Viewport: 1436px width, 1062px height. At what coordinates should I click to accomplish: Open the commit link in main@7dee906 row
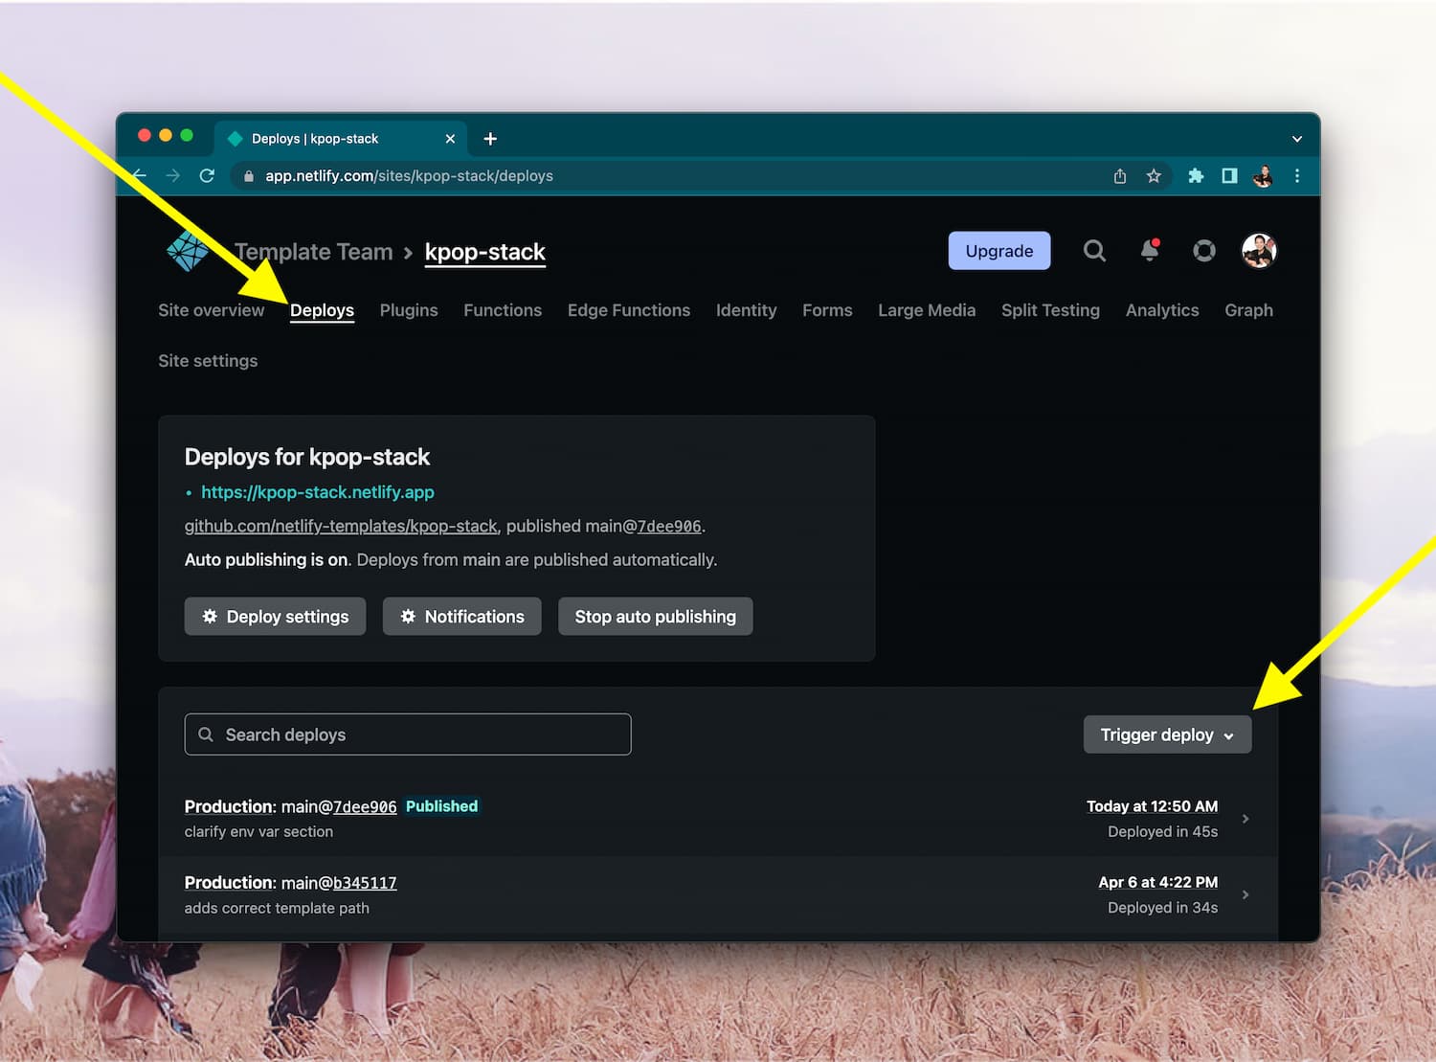coord(365,806)
